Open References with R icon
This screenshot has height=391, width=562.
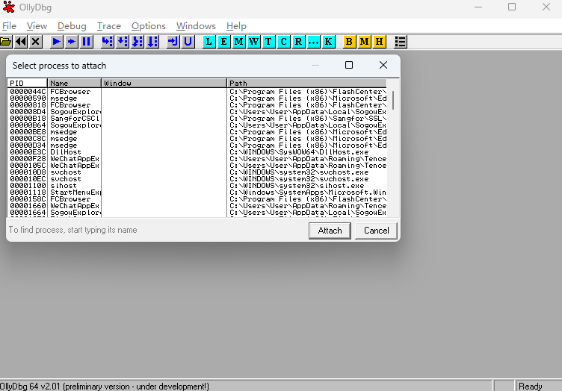(298, 42)
